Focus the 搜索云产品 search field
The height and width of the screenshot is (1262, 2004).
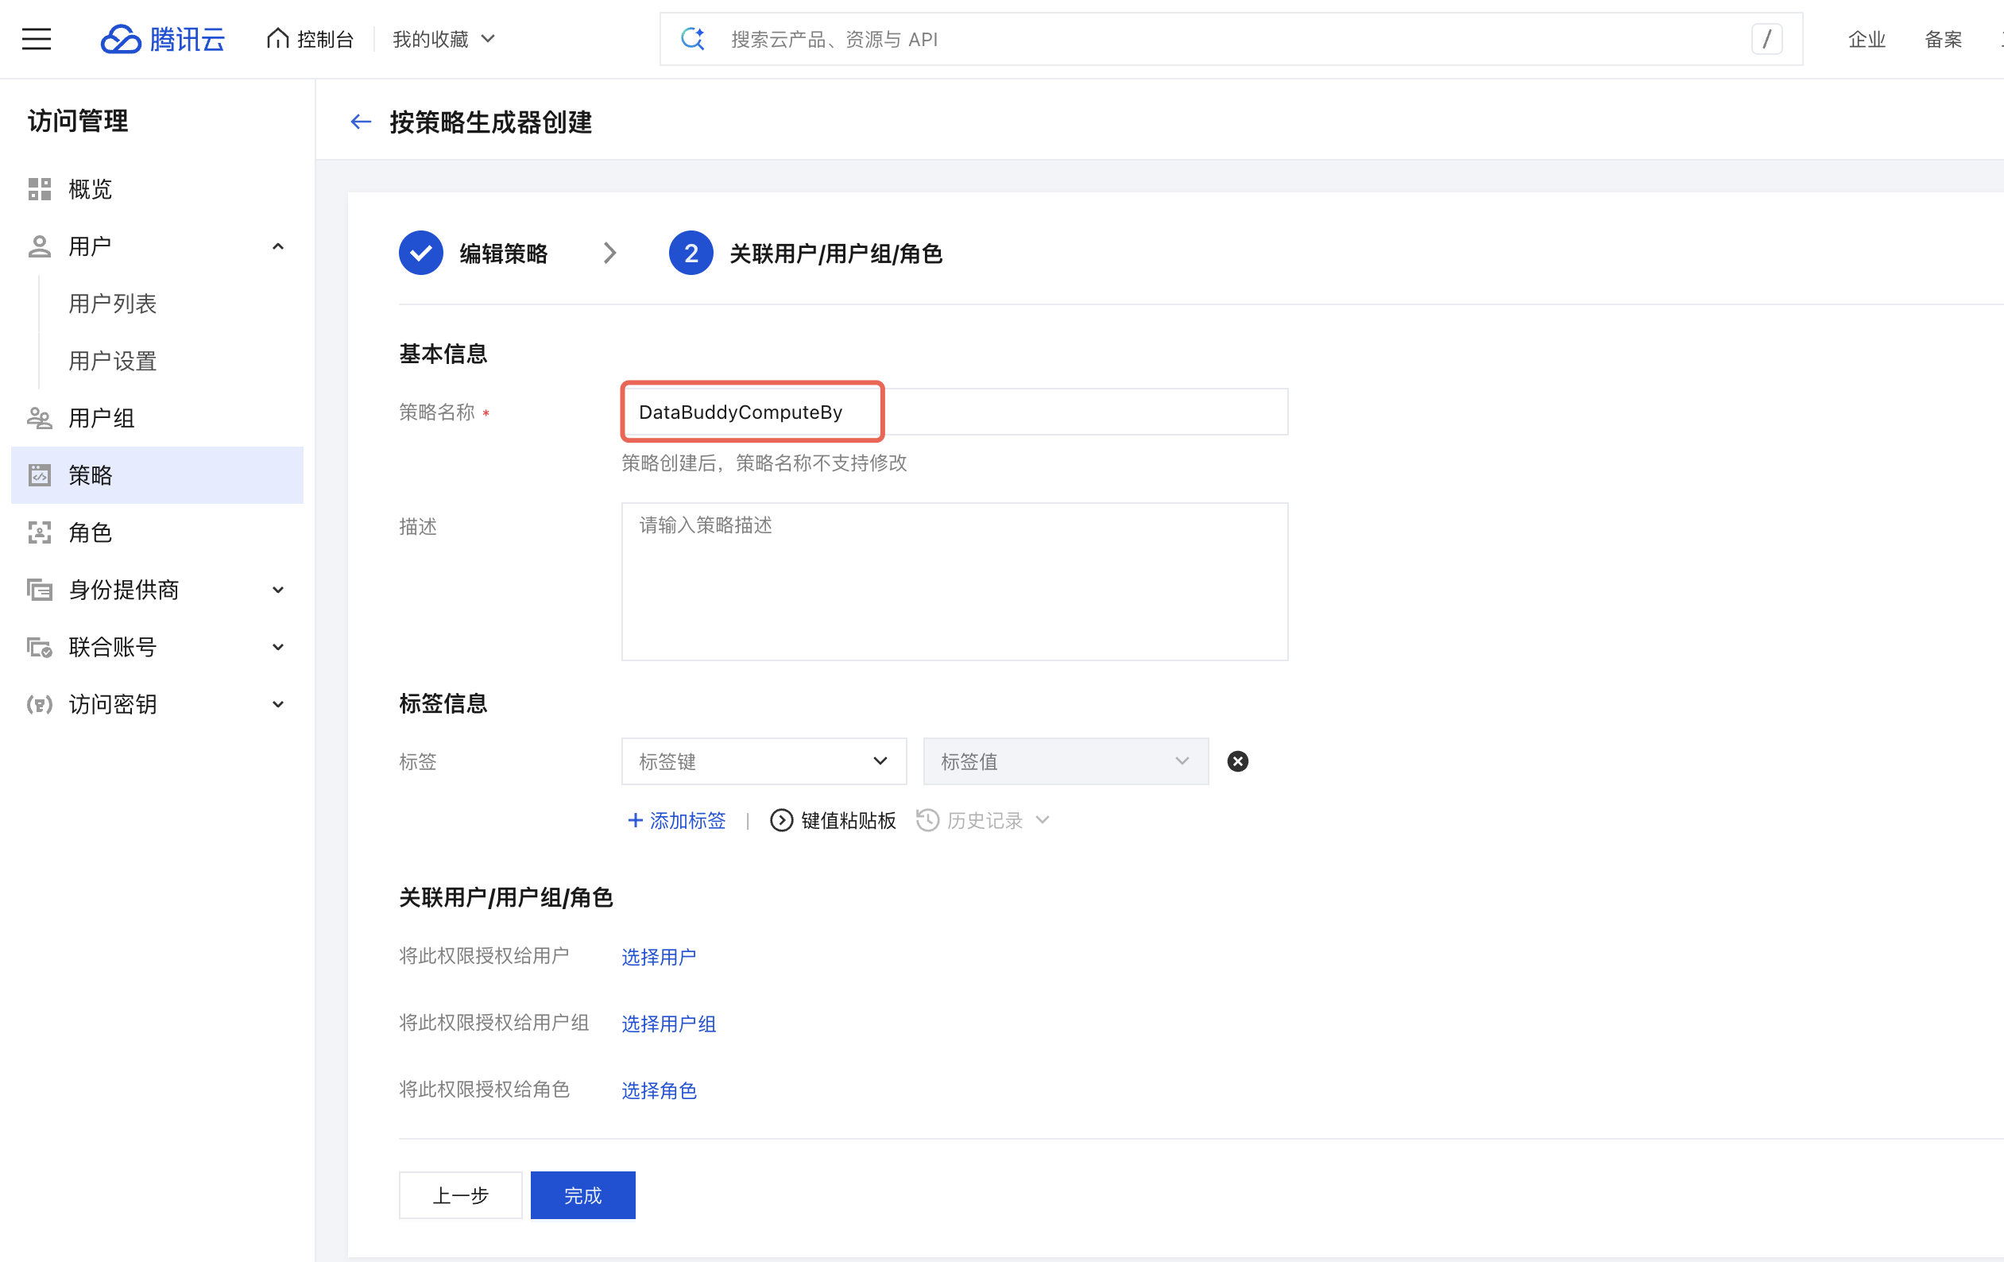click(x=1230, y=39)
